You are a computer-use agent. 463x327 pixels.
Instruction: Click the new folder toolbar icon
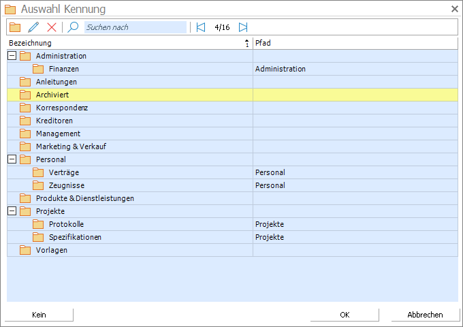pos(15,27)
